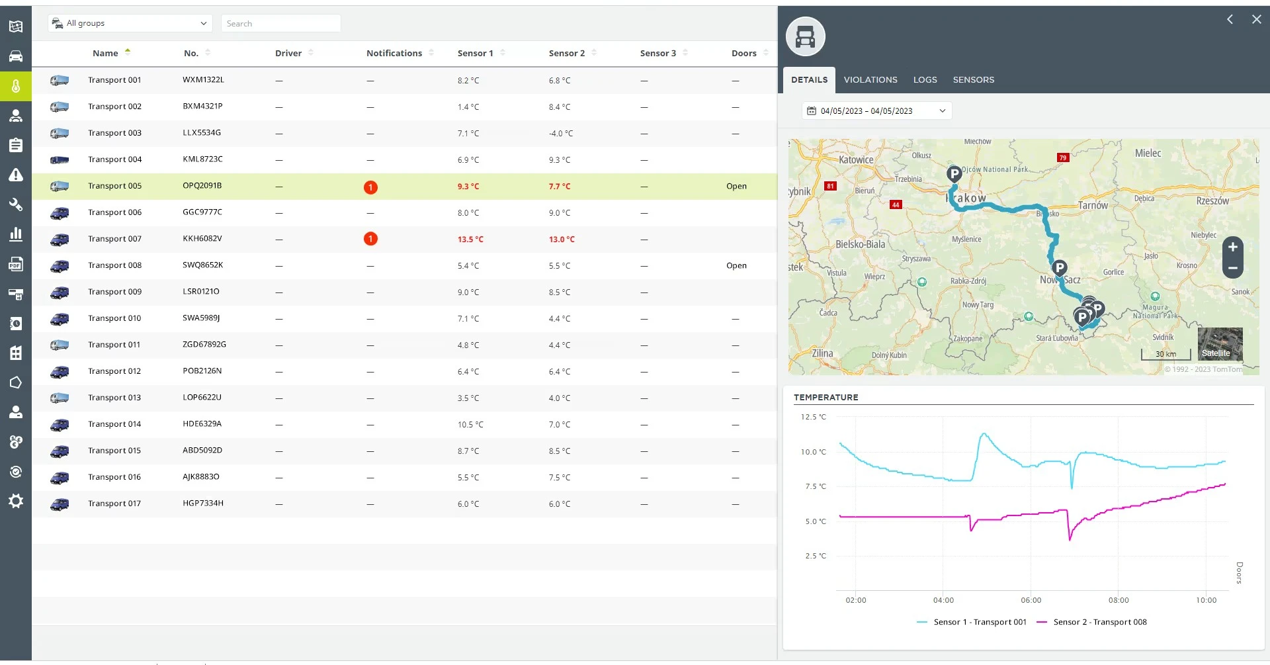Open the vehicles car sidebar icon
The width and height of the screenshot is (1270, 665).
click(16, 56)
